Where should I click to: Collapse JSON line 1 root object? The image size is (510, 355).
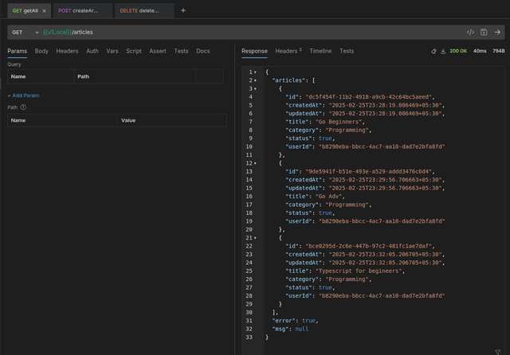tap(255, 72)
